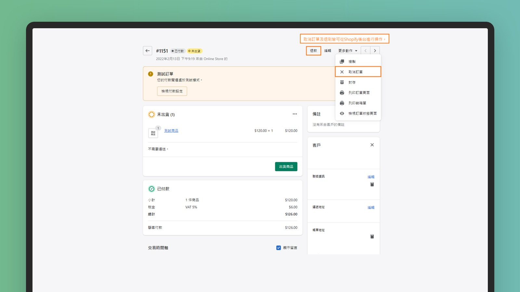Click 編輯 link beside 運送地址

[x=371, y=208]
